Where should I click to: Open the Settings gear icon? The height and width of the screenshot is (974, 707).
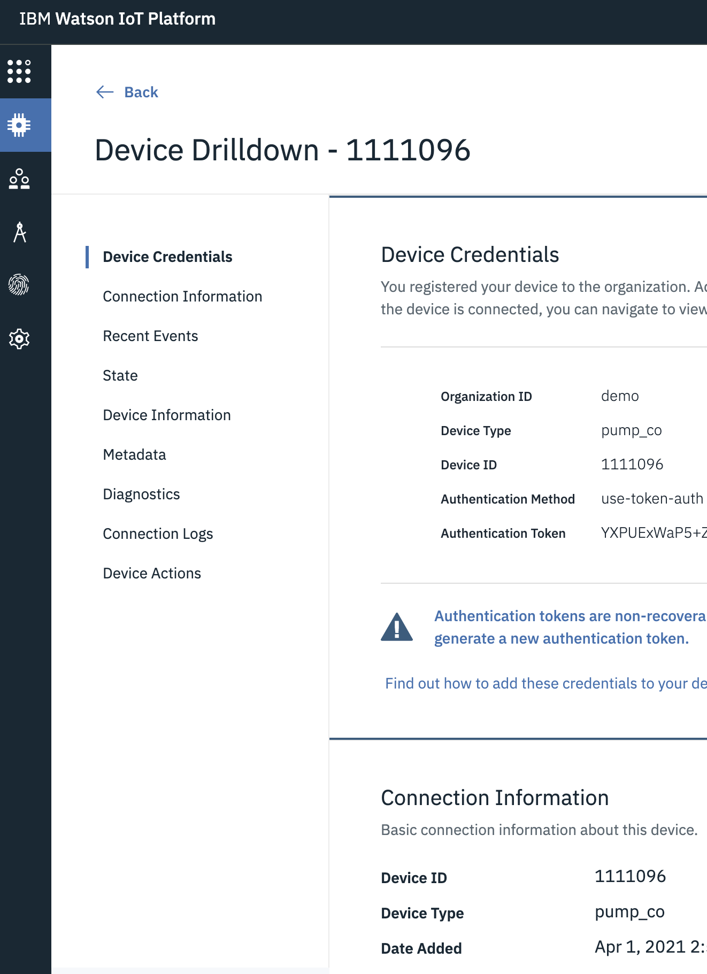19,338
